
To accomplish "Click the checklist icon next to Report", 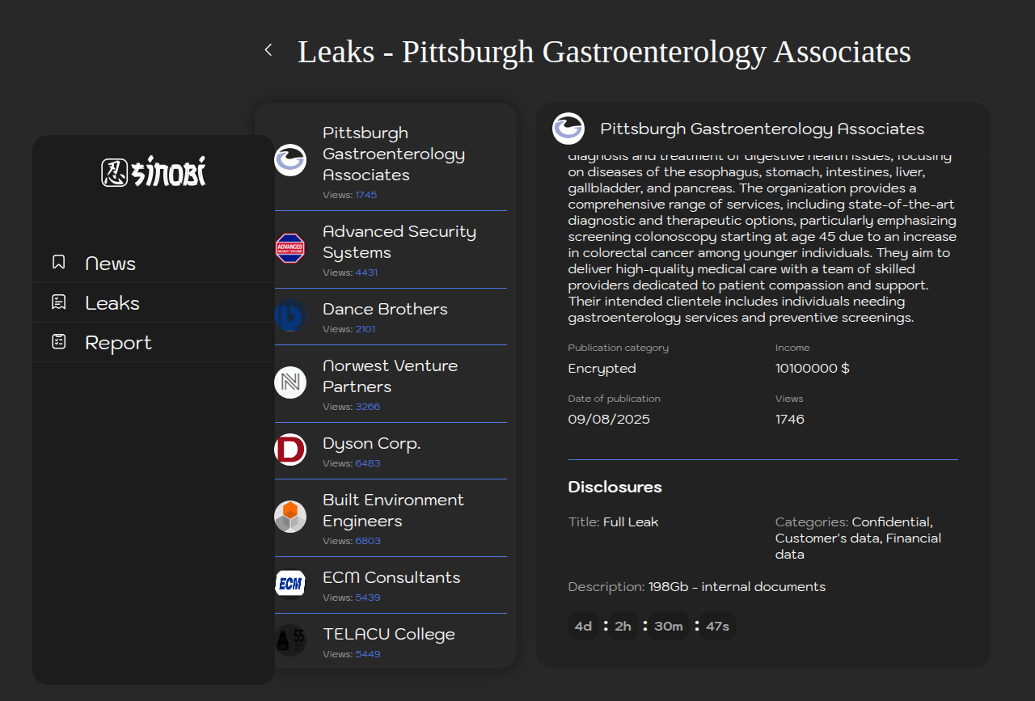I will coord(58,342).
